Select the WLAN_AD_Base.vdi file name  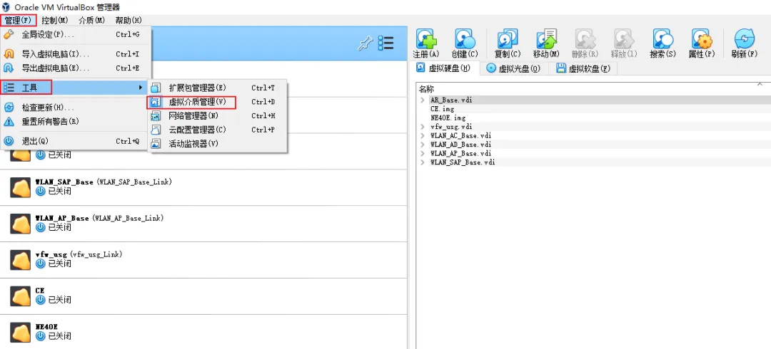(x=460, y=145)
